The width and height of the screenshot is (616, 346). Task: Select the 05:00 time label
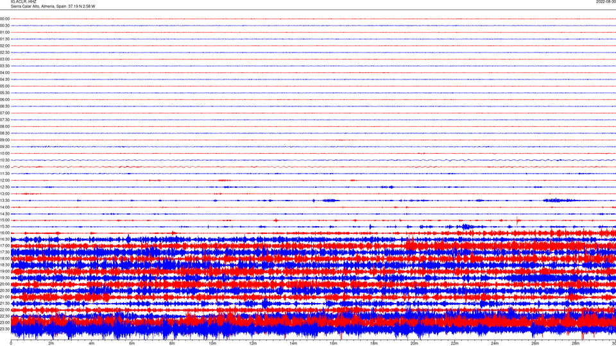[x=4, y=86]
